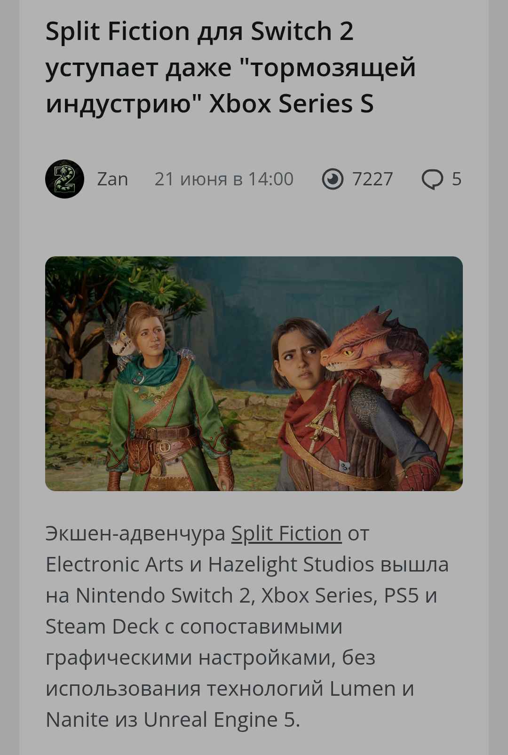This screenshot has width=508, height=755.
Task: Open author name Zan profile
Action: coord(112,179)
